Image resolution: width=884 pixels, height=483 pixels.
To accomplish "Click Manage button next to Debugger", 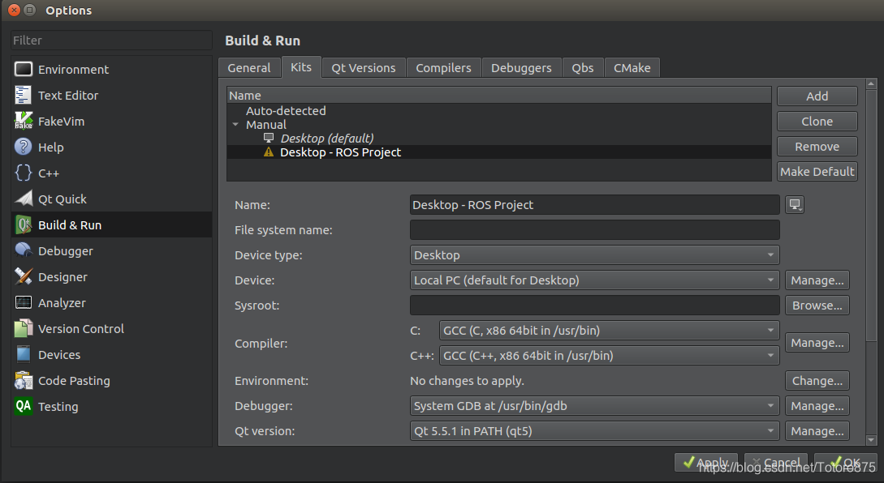I will click(x=817, y=406).
